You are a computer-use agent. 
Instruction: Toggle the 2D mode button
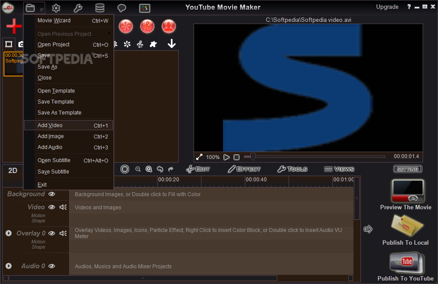click(x=13, y=170)
